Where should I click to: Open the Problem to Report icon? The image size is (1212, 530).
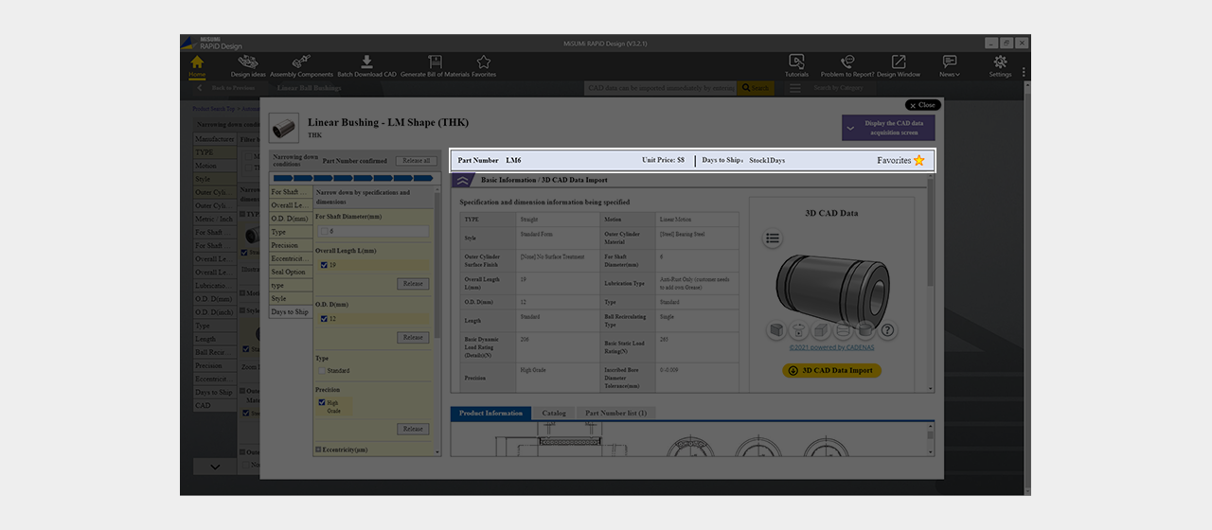[847, 66]
